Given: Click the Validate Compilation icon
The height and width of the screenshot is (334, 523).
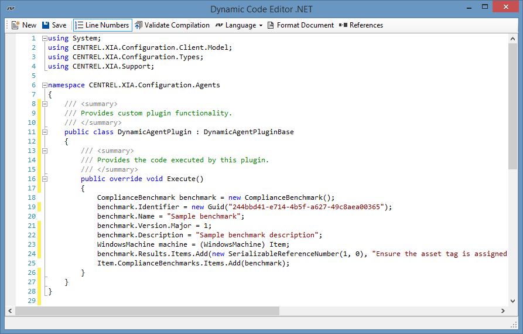Looking at the screenshot, I should tap(138, 25).
